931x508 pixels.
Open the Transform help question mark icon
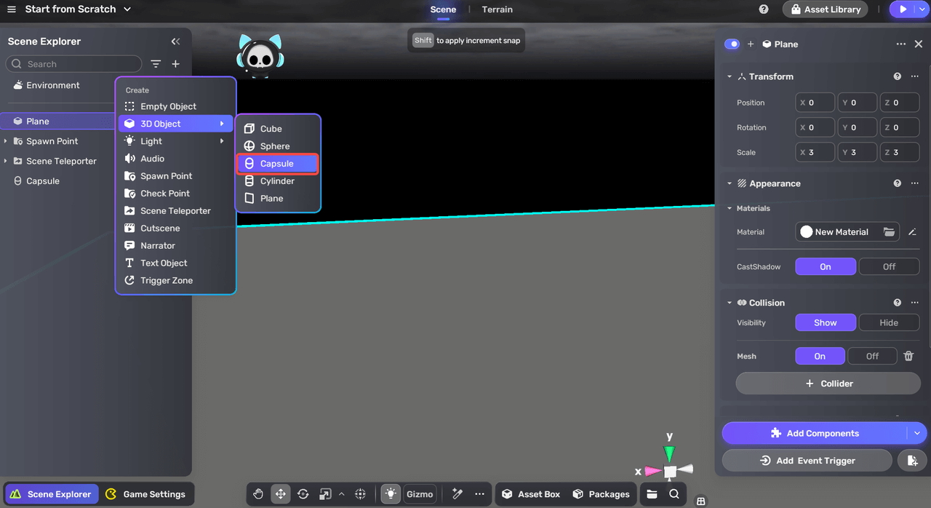(x=897, y=76)
